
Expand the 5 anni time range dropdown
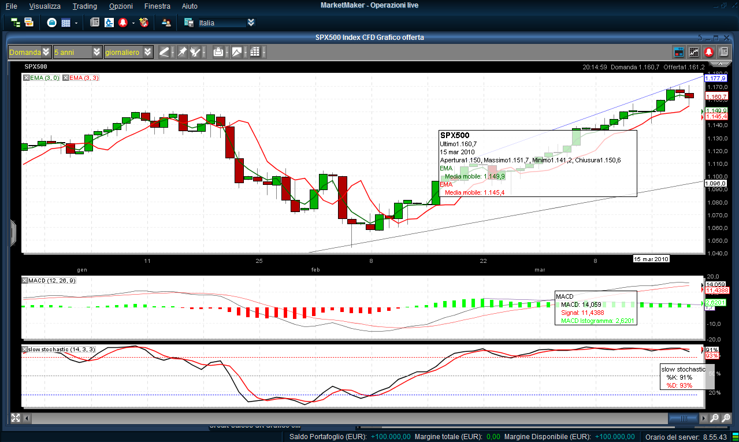(97, 52)
